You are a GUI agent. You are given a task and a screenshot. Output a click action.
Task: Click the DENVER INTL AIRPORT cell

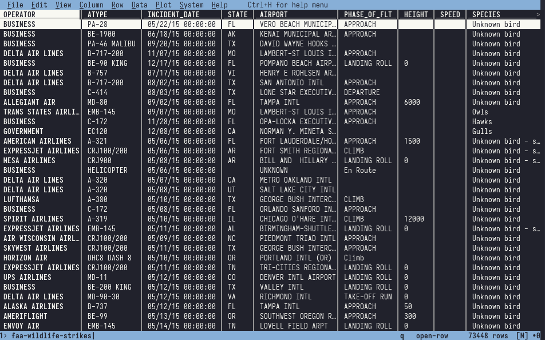point(298,278)
